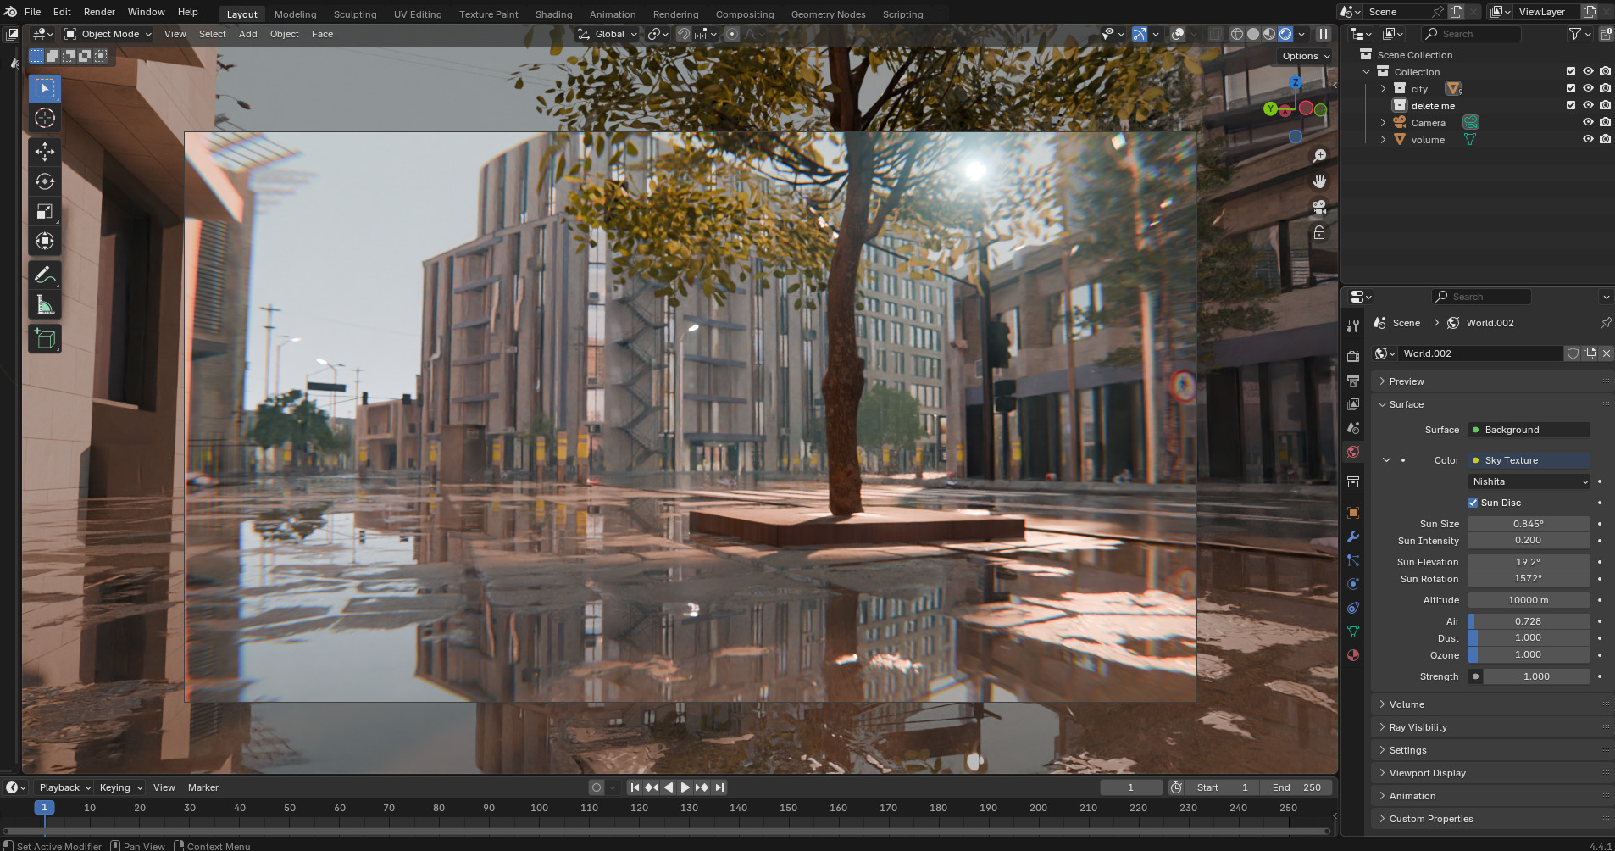
Task: Uncheck the Sun Disc checkbox
Action: [x=1473, y=503]
